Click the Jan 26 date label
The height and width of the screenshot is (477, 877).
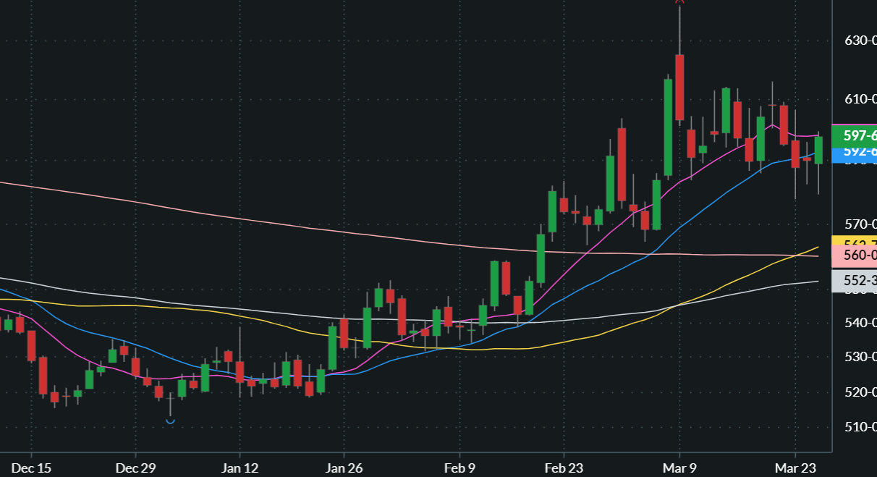point(344,468)
